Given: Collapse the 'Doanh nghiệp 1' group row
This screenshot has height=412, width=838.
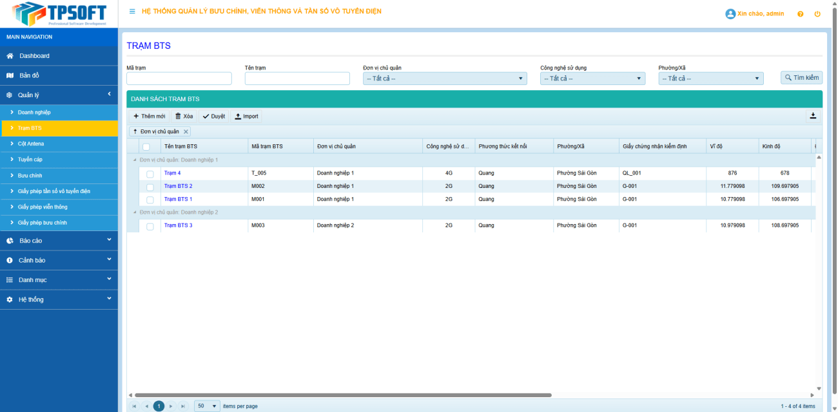Looking at the screenshot, I should click(x=135, y=160).
